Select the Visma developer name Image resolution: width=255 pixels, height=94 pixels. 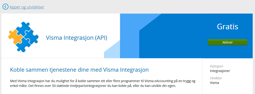(214, 83)
